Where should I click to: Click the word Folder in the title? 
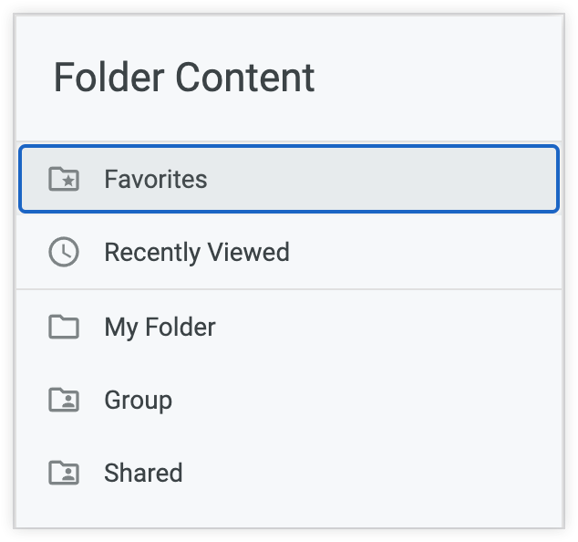[x=109, y=78]
